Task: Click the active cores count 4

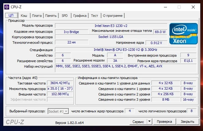Action: (x=130, y=111)
